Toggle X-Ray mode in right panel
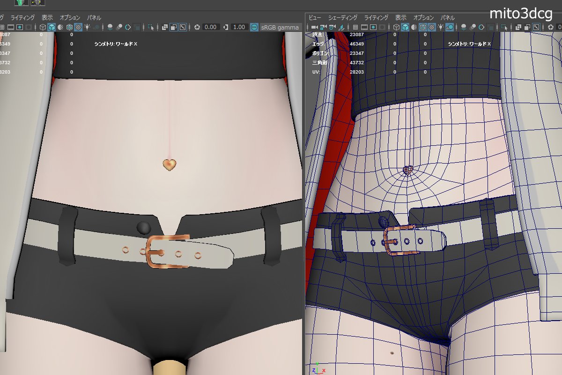Viewport: 562px width, 375px height. point(518,27)
